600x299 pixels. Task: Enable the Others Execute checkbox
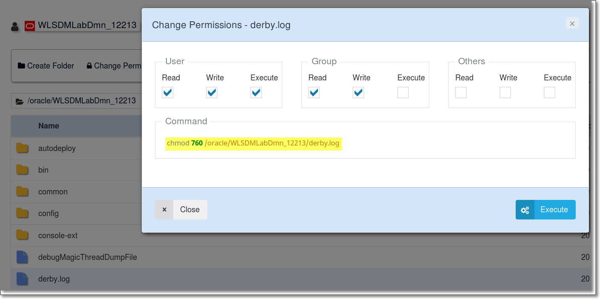(x=549, y=92)
